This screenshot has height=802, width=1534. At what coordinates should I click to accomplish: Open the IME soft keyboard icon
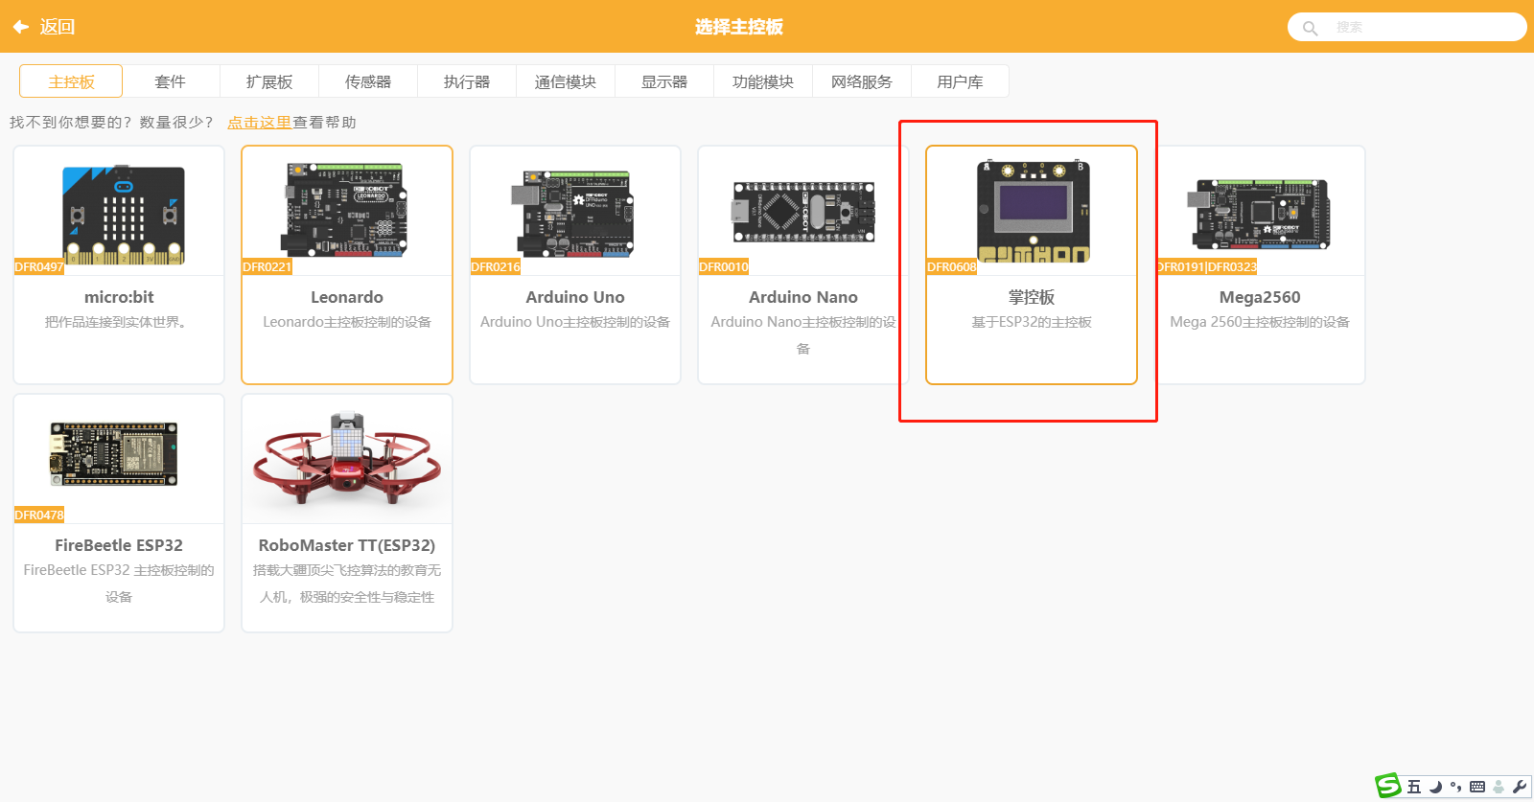tap(1477, 787)
